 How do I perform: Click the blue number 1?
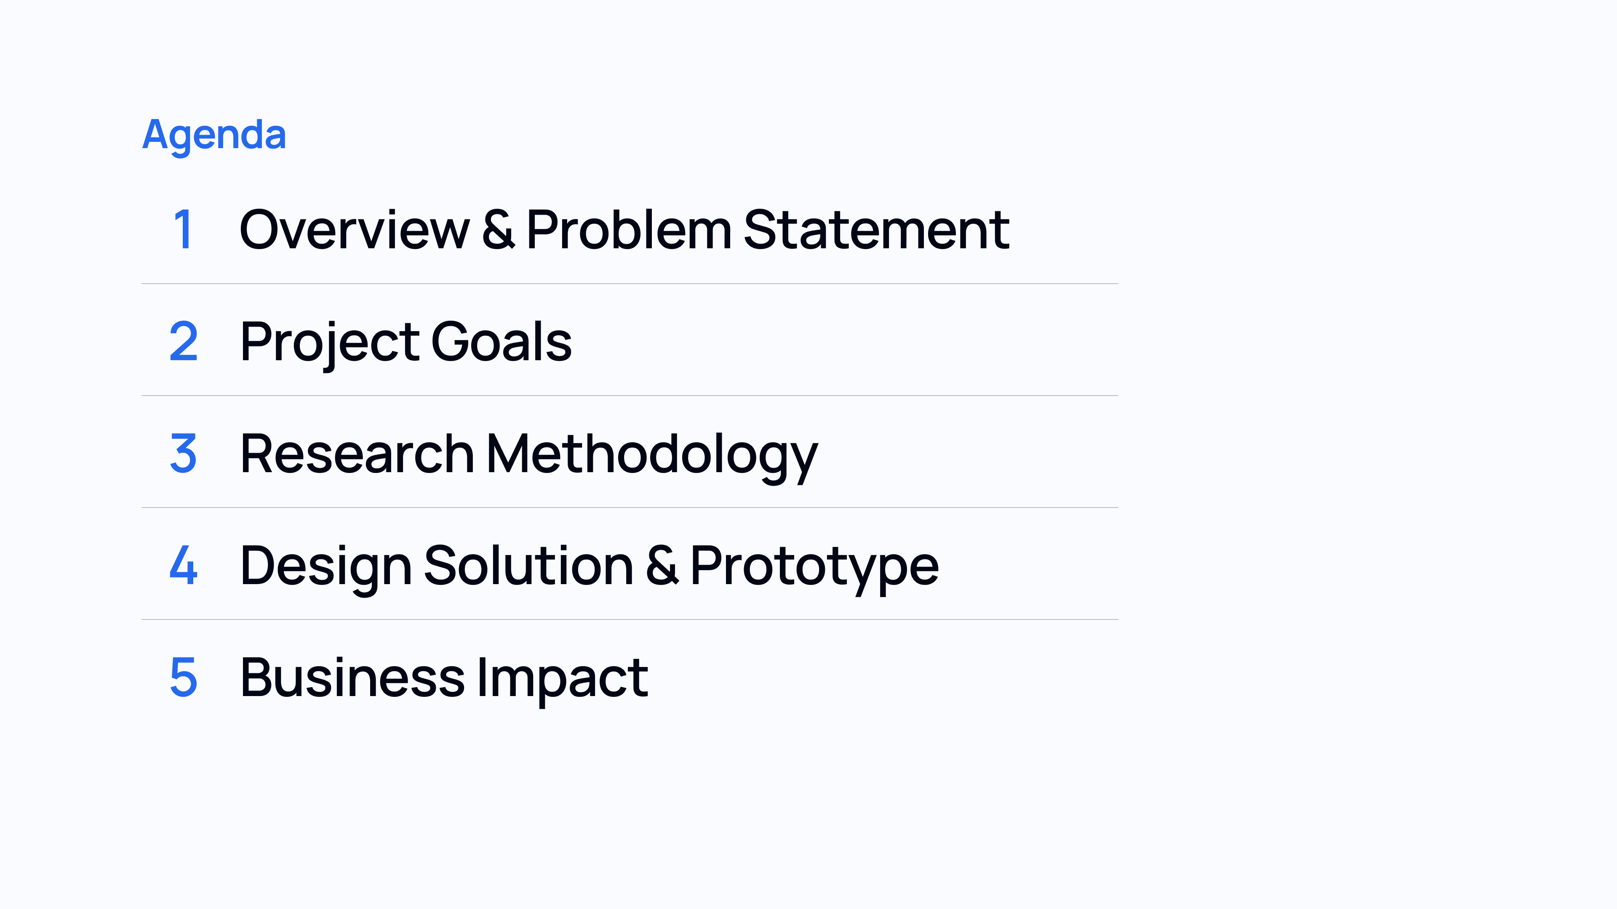183,230
